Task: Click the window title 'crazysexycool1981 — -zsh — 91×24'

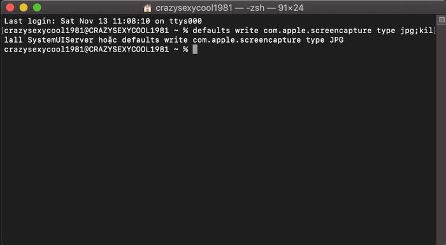Action: (x=229, y=8)
